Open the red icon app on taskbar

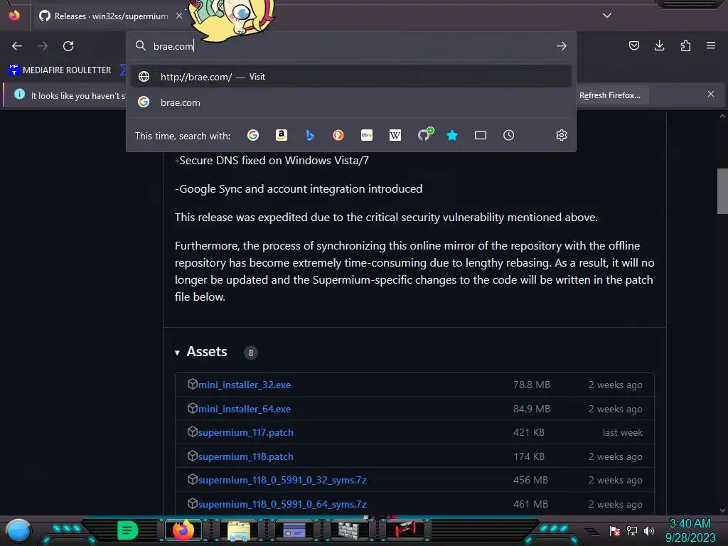click(x=405, y=529)
